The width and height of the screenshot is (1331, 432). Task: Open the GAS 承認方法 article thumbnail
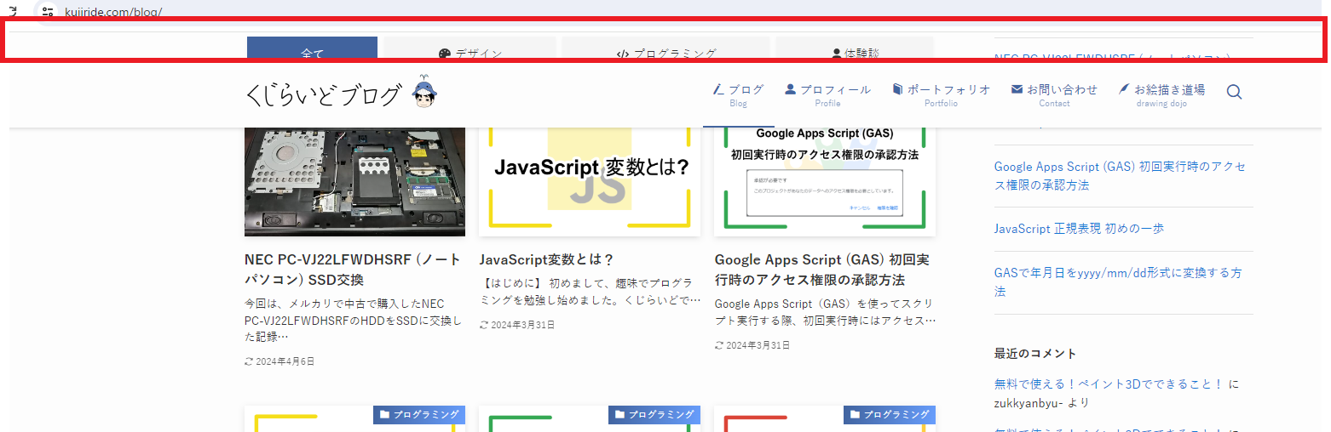tap(825, 181)
